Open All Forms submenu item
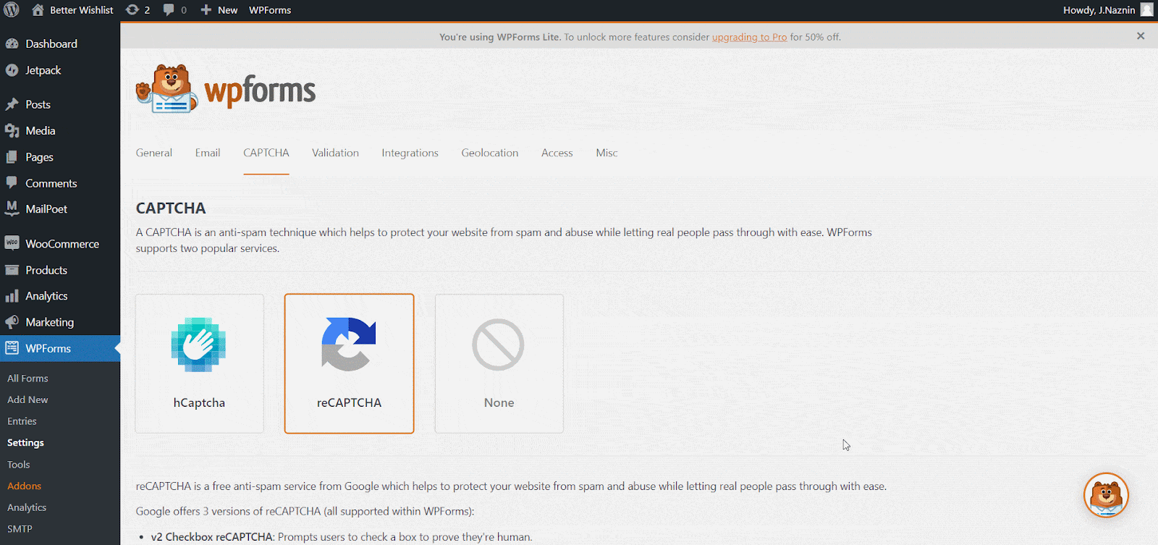1158x545 pixels. 28,379
